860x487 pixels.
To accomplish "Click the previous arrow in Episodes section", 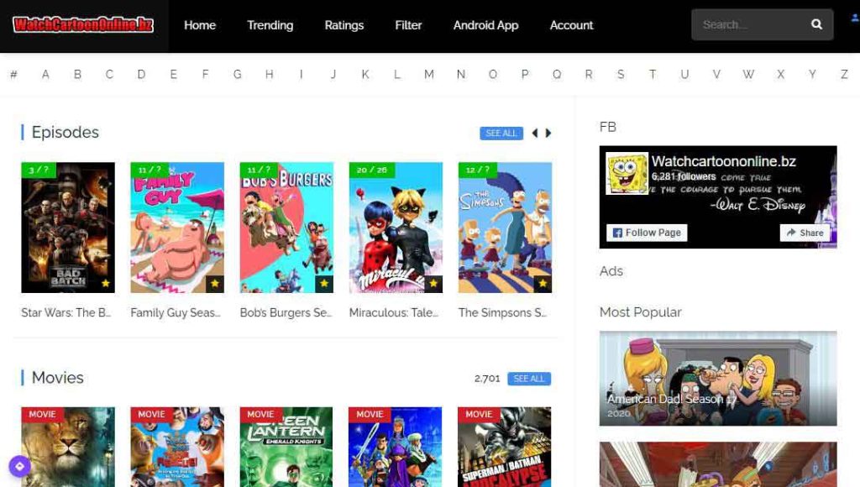I will pyautogui.click(x=535, y=134).
